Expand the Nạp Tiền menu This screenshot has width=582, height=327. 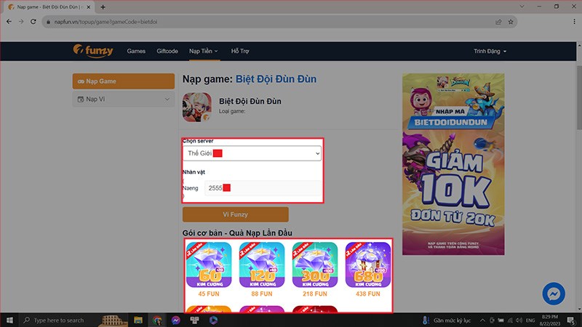204,51
